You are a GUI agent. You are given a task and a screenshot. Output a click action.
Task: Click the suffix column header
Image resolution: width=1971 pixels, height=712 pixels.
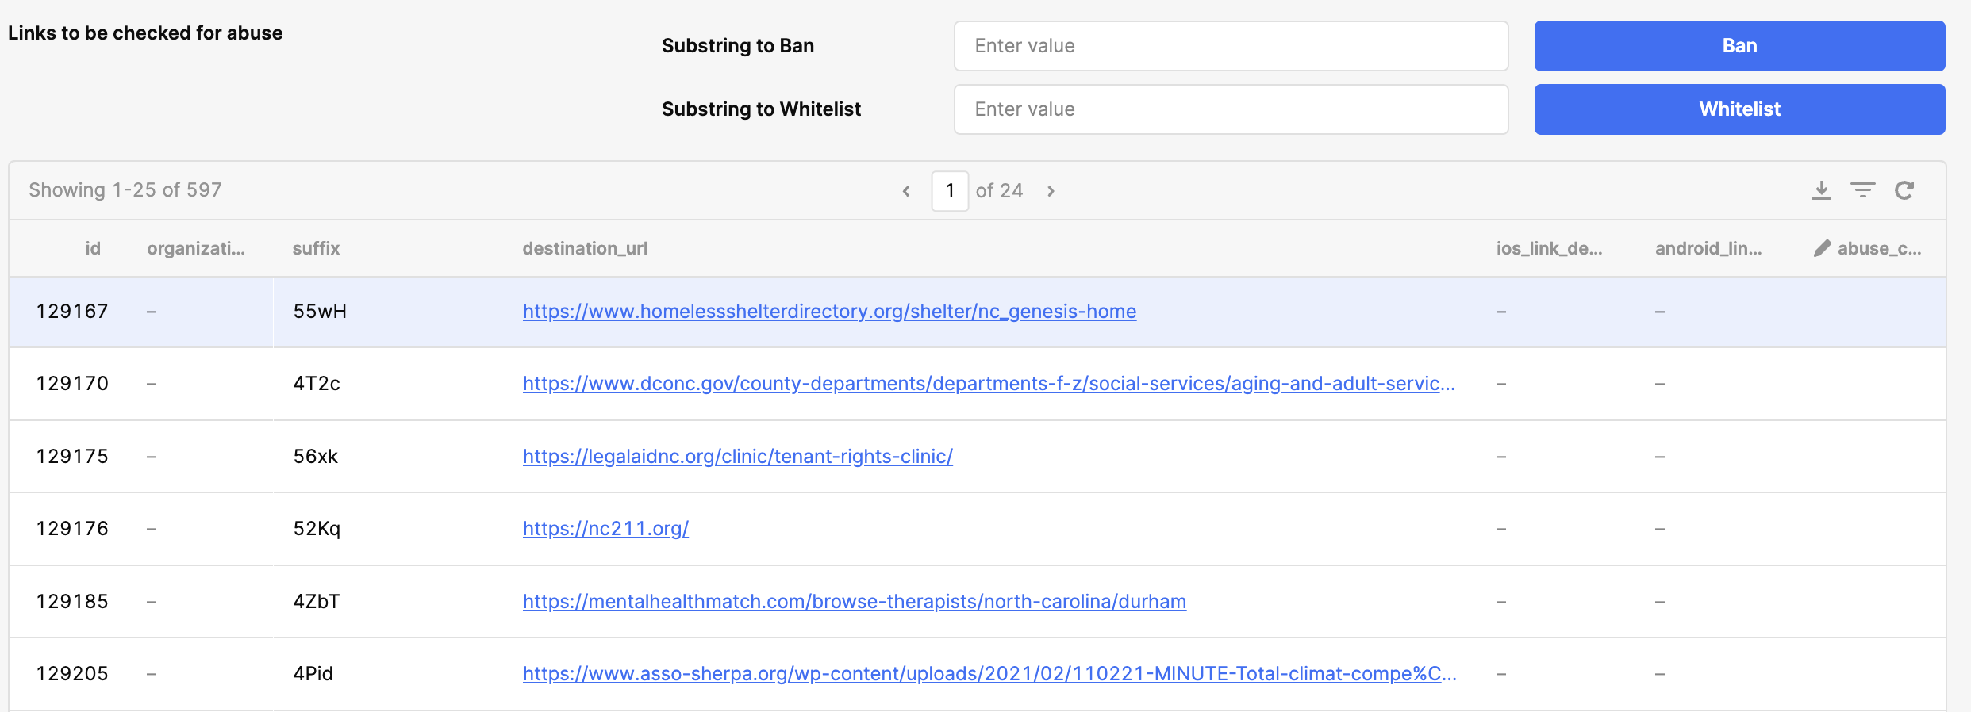tap(316, 248)
